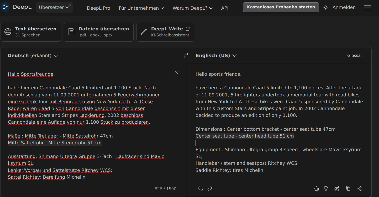Start the Kostenloses Probeabo
The height and width of the screenshot is (197, 379).
281,7
